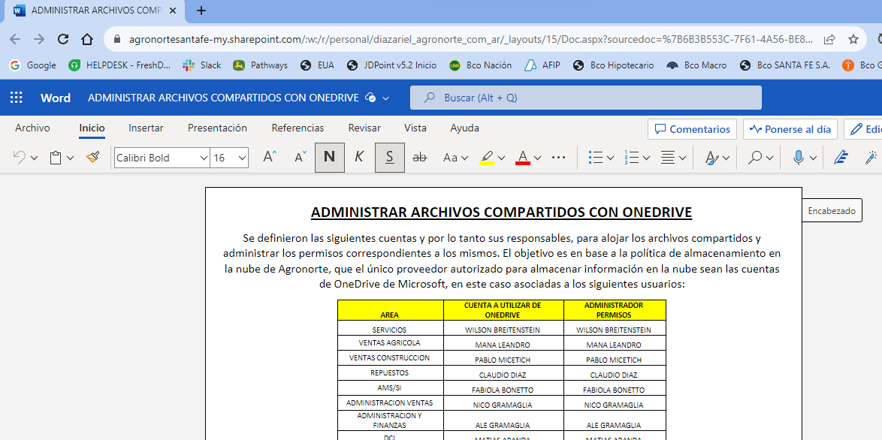The image size is (882, 440).
Task: Click the Share page icon in address bar
Action: [x=829, y=39]
